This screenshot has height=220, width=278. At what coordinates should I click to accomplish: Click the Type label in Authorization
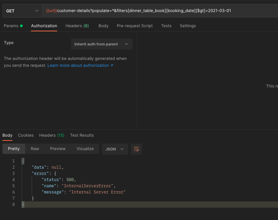tap(9, 43)
